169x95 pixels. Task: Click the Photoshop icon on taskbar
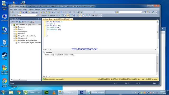[x=82, y=92]
